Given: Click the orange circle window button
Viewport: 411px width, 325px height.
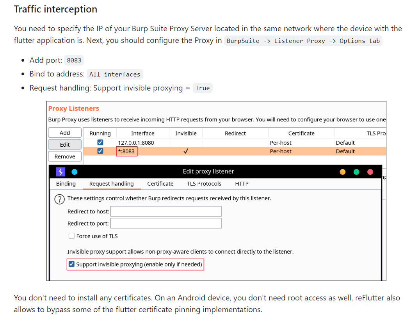Looking at the screenshot, I should [343, 172].
